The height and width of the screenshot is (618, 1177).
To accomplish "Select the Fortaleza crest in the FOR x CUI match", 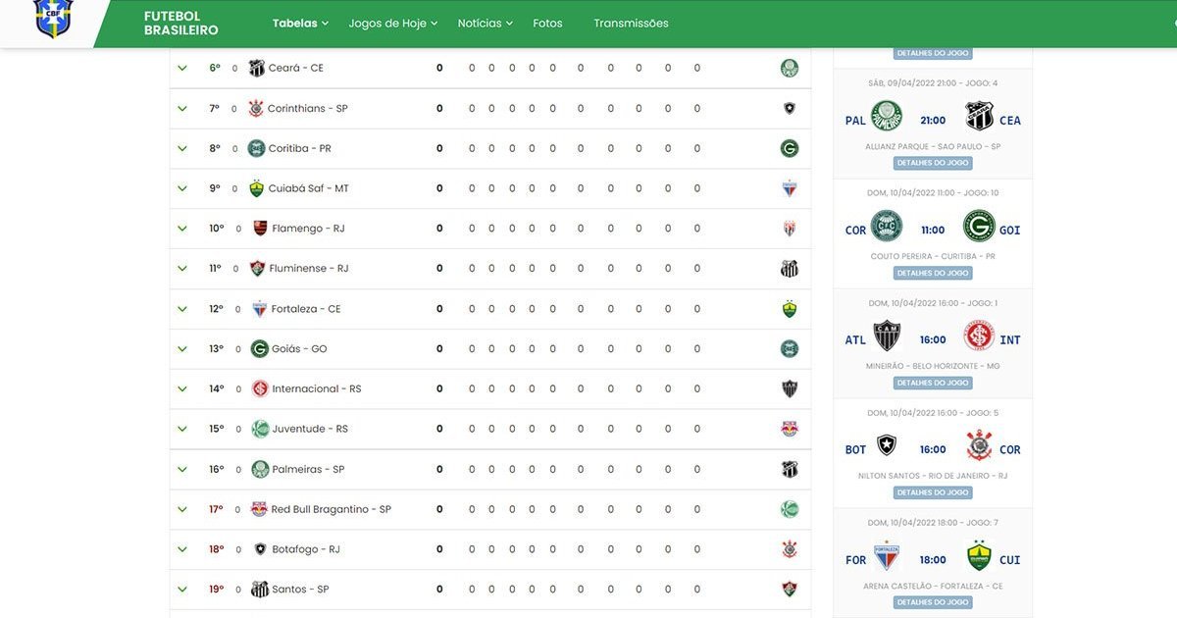I will pos(886,557).
